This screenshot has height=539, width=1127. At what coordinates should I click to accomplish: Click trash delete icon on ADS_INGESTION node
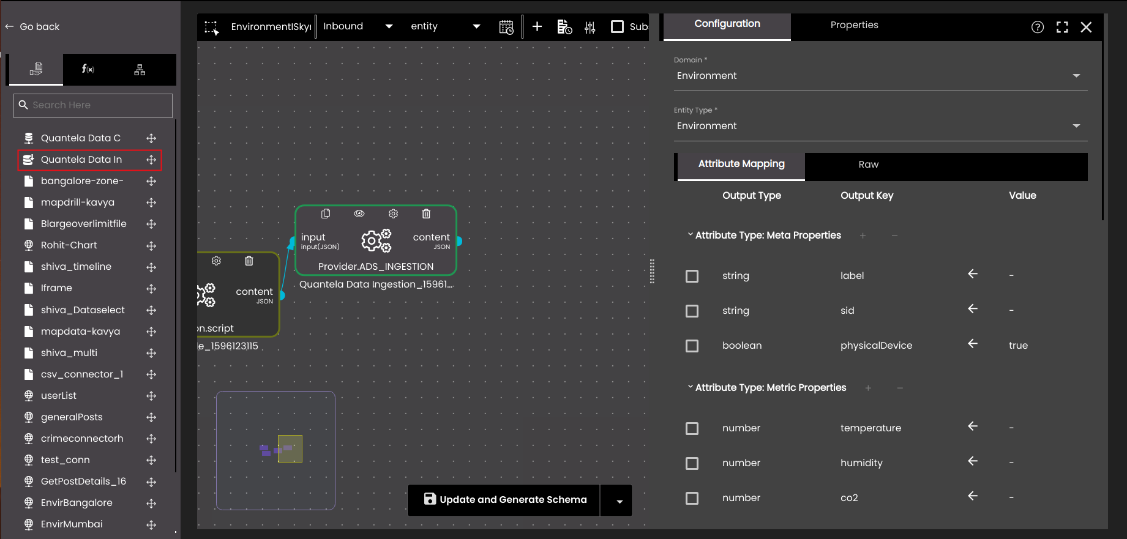pos(426,214)
